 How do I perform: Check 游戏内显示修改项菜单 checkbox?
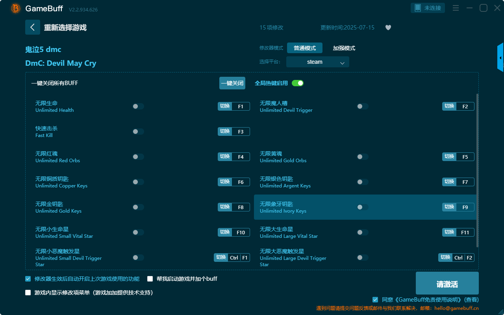(x=28, y=293)
